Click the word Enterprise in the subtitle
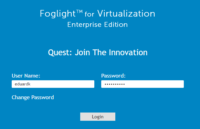The width and height of the screenshot is (200, 129). (84, 25)
